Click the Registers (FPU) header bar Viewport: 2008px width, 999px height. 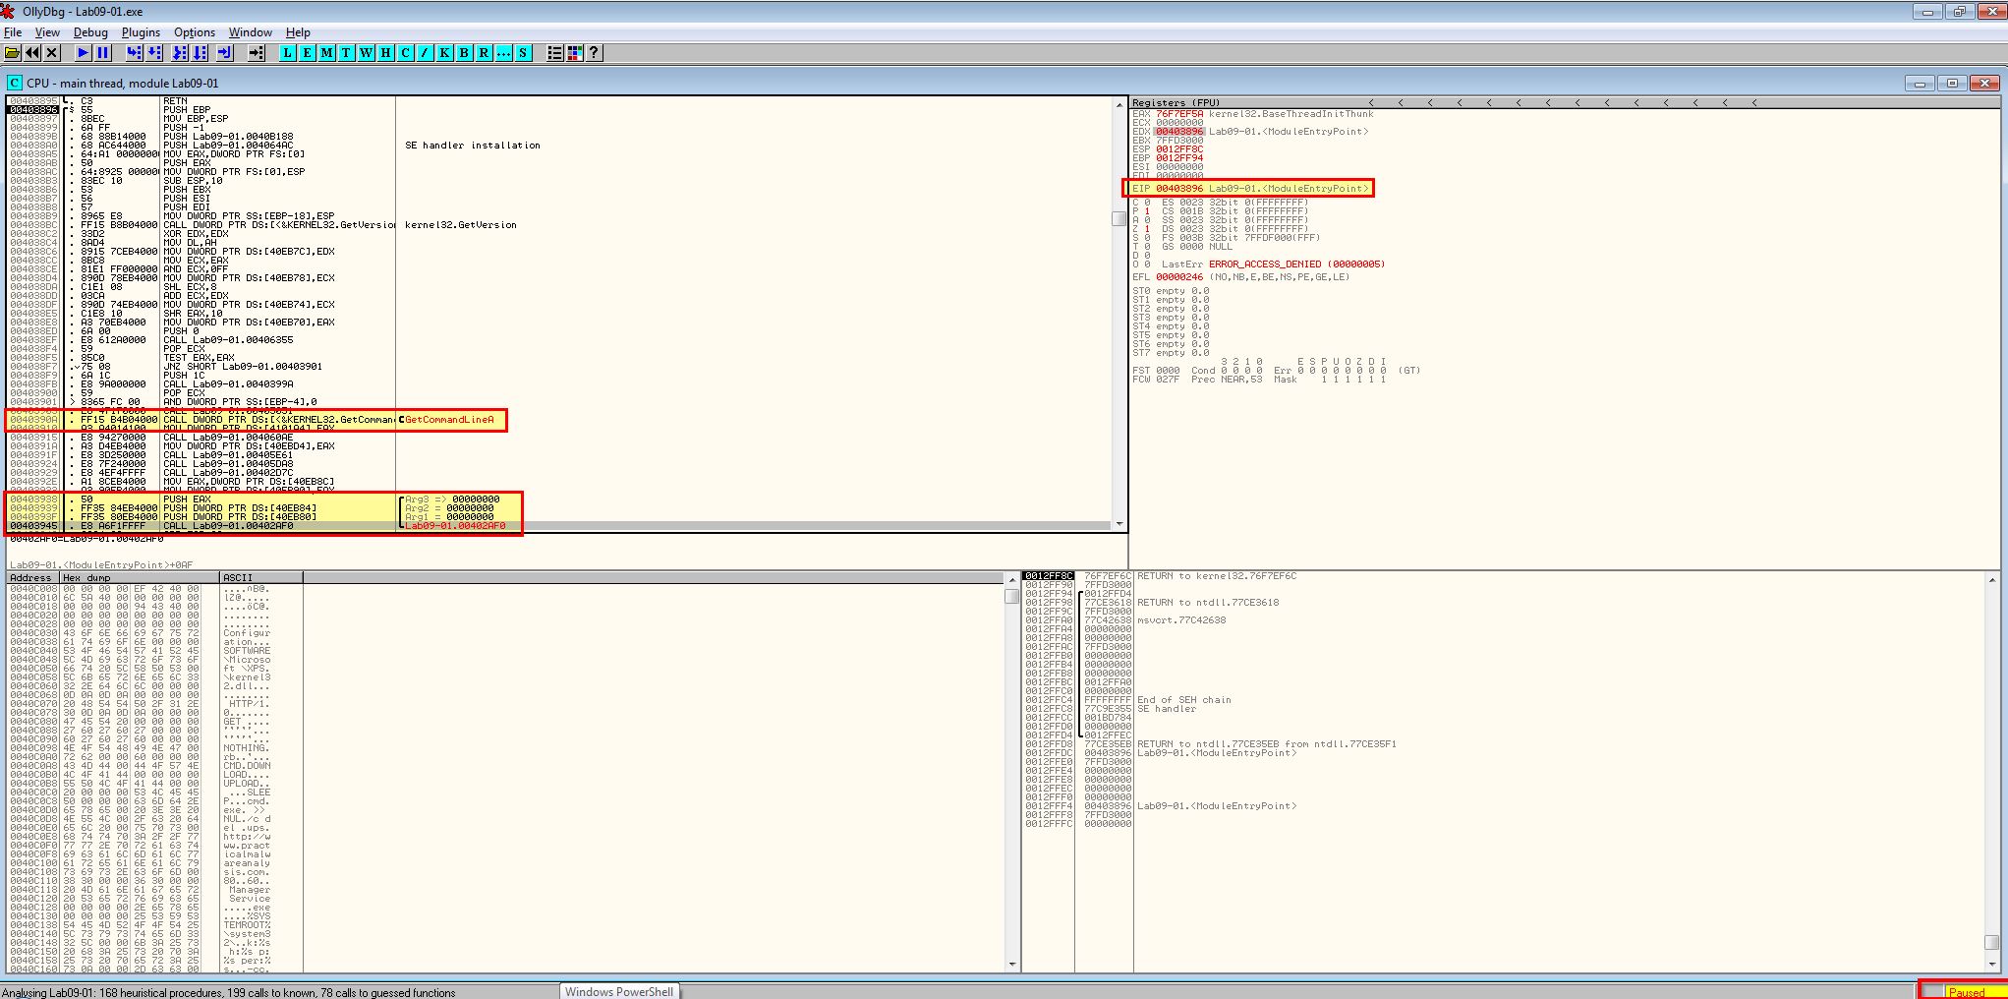click(1565, 102)
